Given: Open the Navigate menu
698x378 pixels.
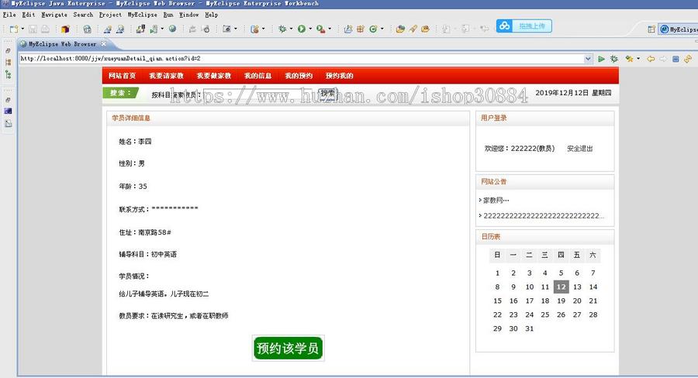Looking at the screenshot, I should click(x=54, y=15).
